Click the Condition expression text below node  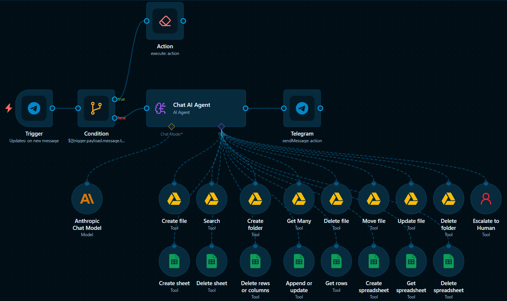point(96,141)
